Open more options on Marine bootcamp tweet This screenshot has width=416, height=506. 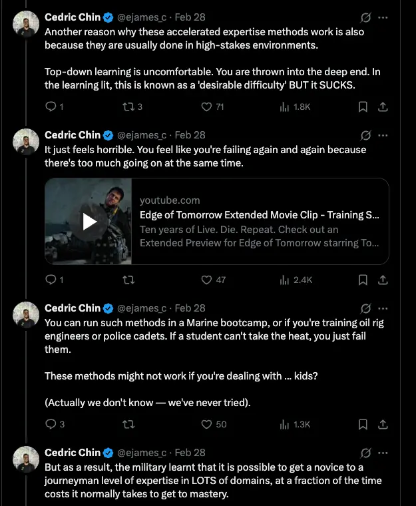click(383, 308)
